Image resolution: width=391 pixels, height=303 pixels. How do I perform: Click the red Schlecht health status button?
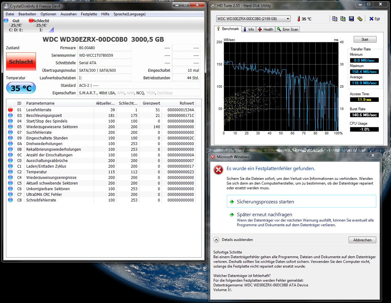point(21,62)
